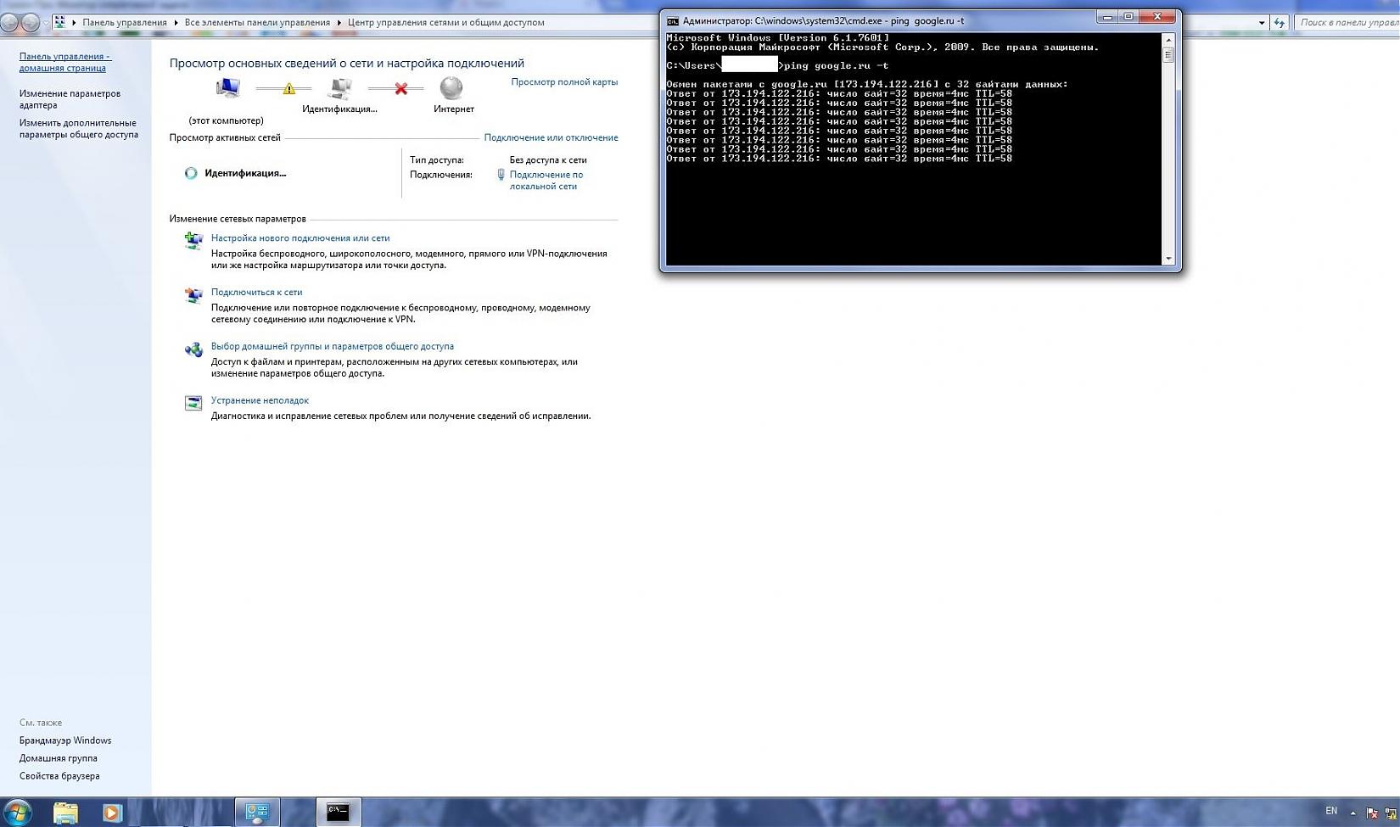The width and height of the screenshot is (1400, 827).
Task: Click the network status tray icon
Action: [1392, 813]
